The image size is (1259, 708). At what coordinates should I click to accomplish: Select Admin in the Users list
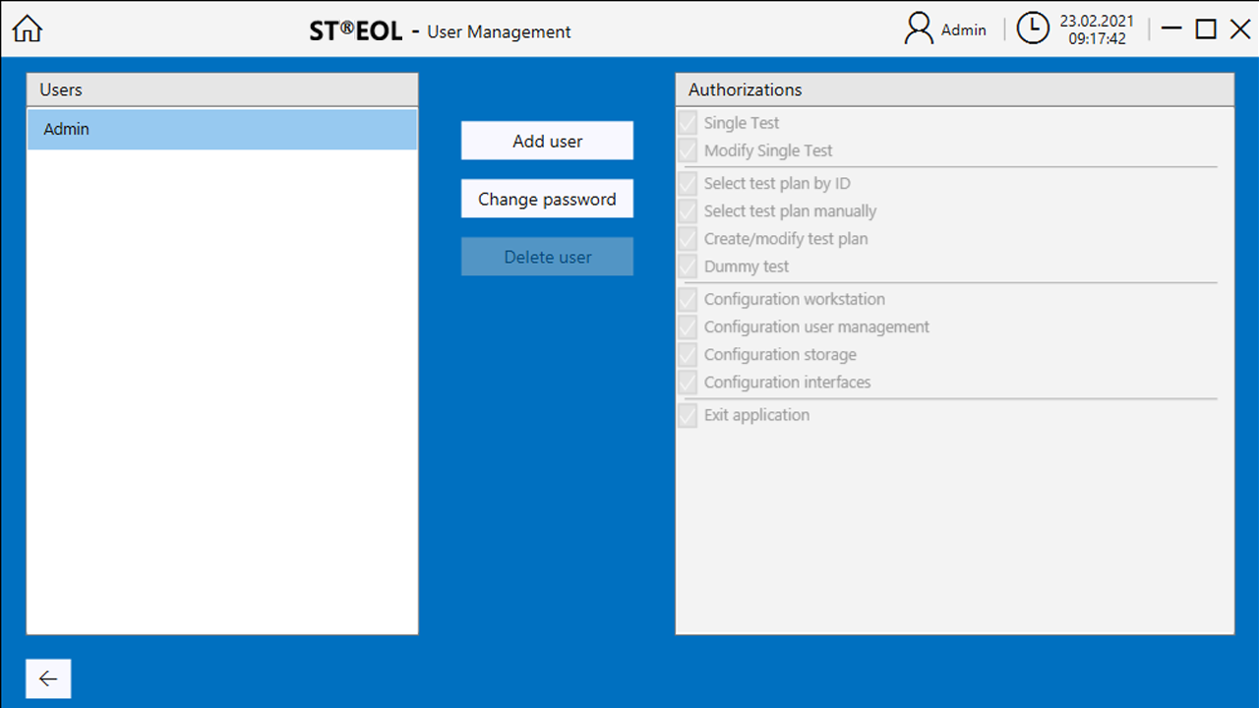[221, 130]
